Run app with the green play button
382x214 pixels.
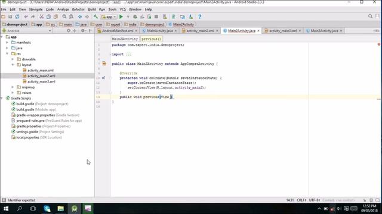click(121, 17)
